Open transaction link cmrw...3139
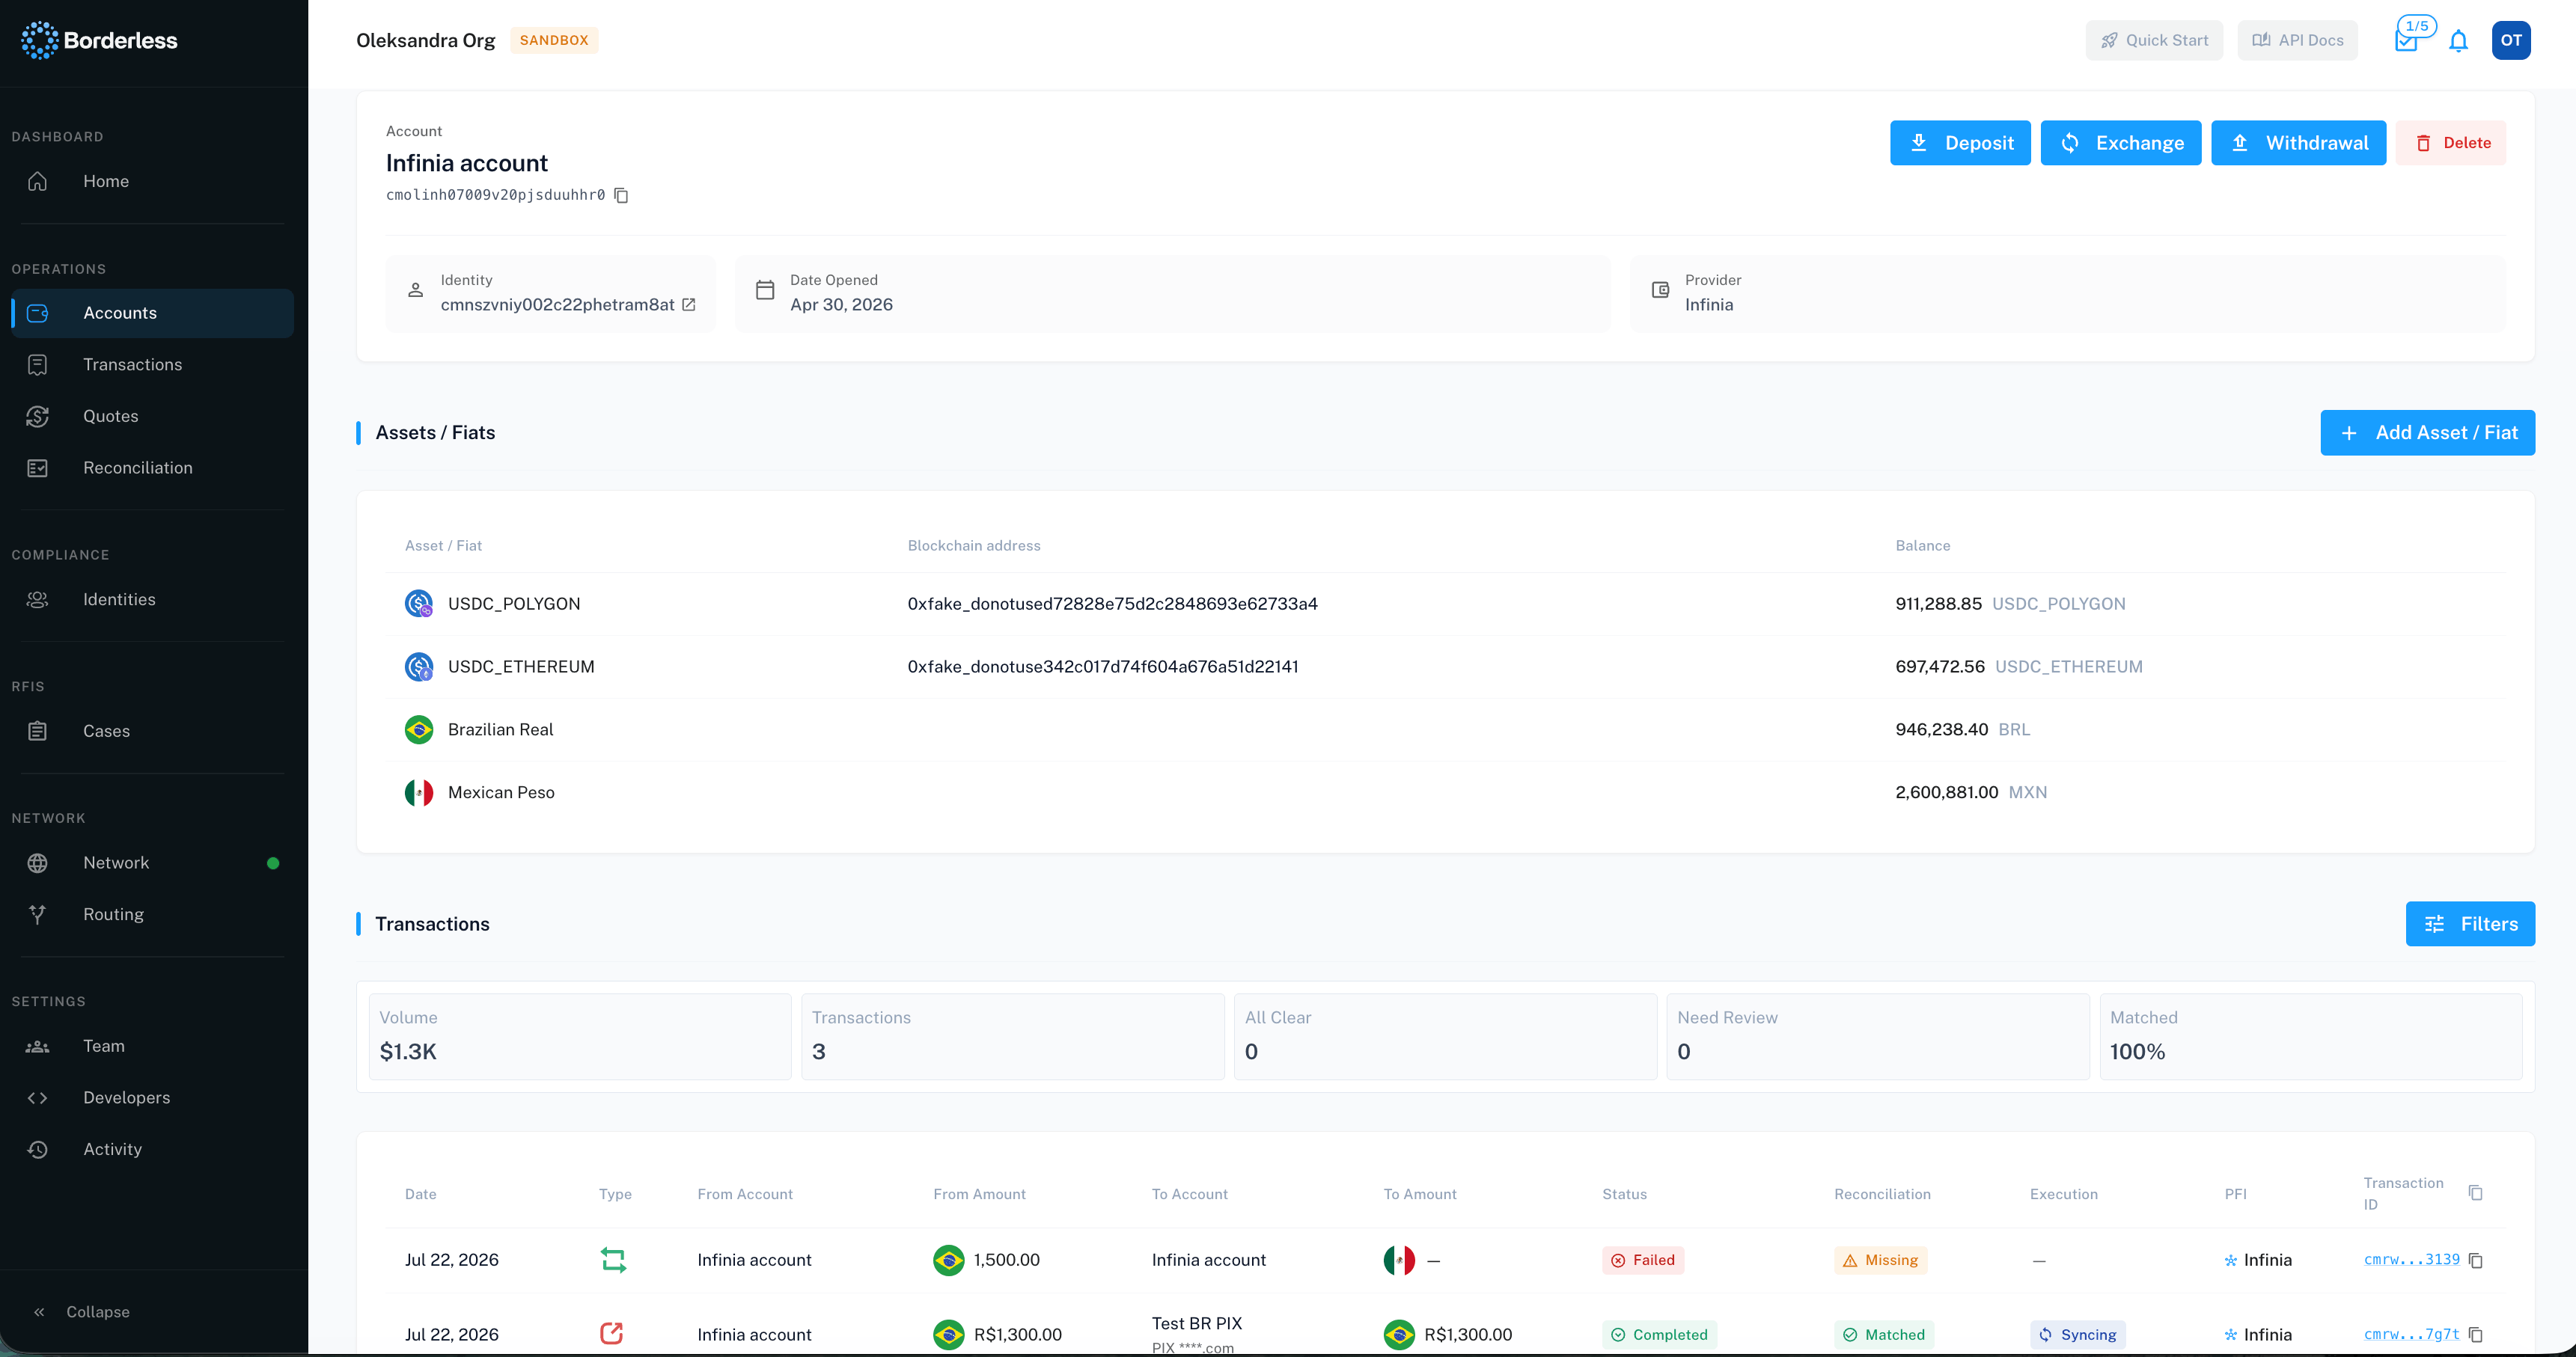The image size is (2576, 1357). pyautogui.click(x=2411, y=1260)
